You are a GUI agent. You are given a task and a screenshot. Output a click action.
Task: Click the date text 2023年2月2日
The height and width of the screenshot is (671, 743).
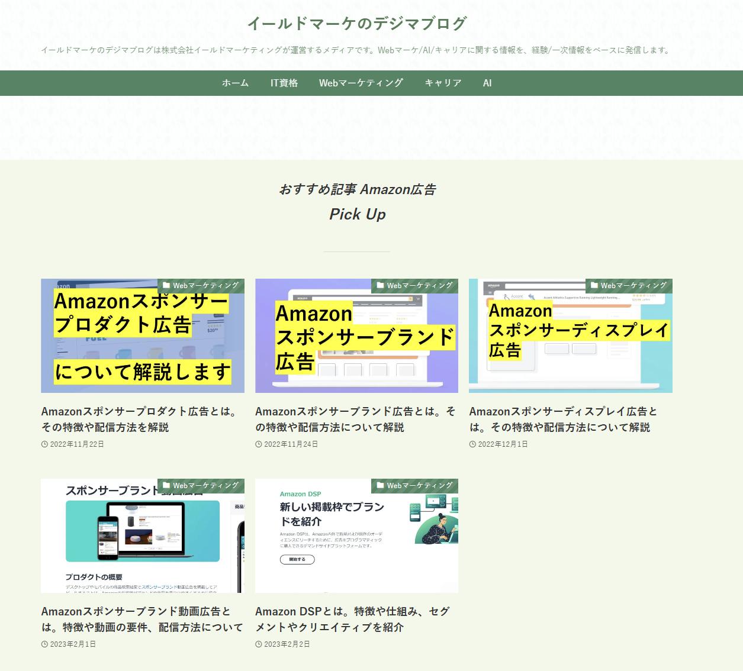tap(287, 644)
